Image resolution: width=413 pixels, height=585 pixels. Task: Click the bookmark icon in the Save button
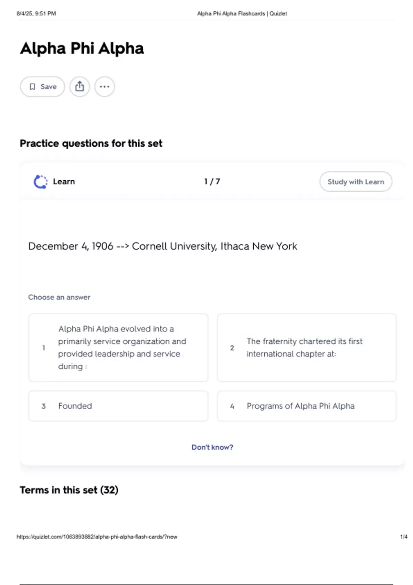point(32,87)
